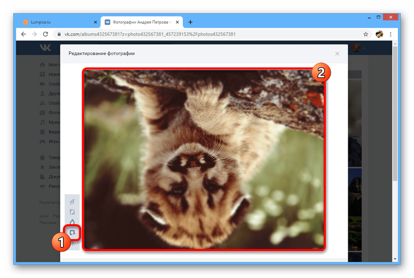
Task: Click the vk.com address bar URL
Action: 150,34
